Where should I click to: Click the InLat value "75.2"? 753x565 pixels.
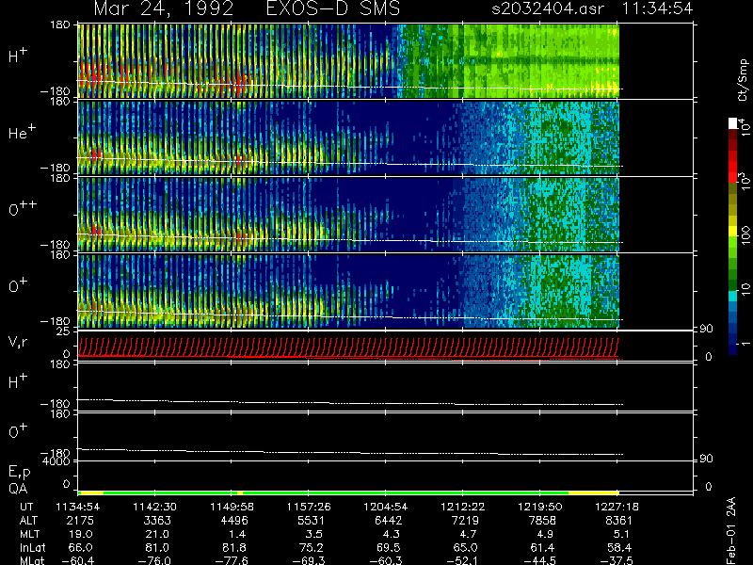[x=312, y=547]
